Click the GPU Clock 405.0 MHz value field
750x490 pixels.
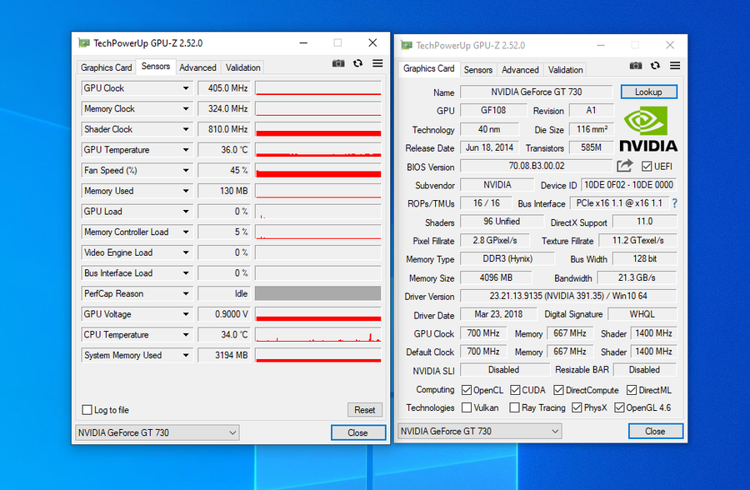[224, 88]
